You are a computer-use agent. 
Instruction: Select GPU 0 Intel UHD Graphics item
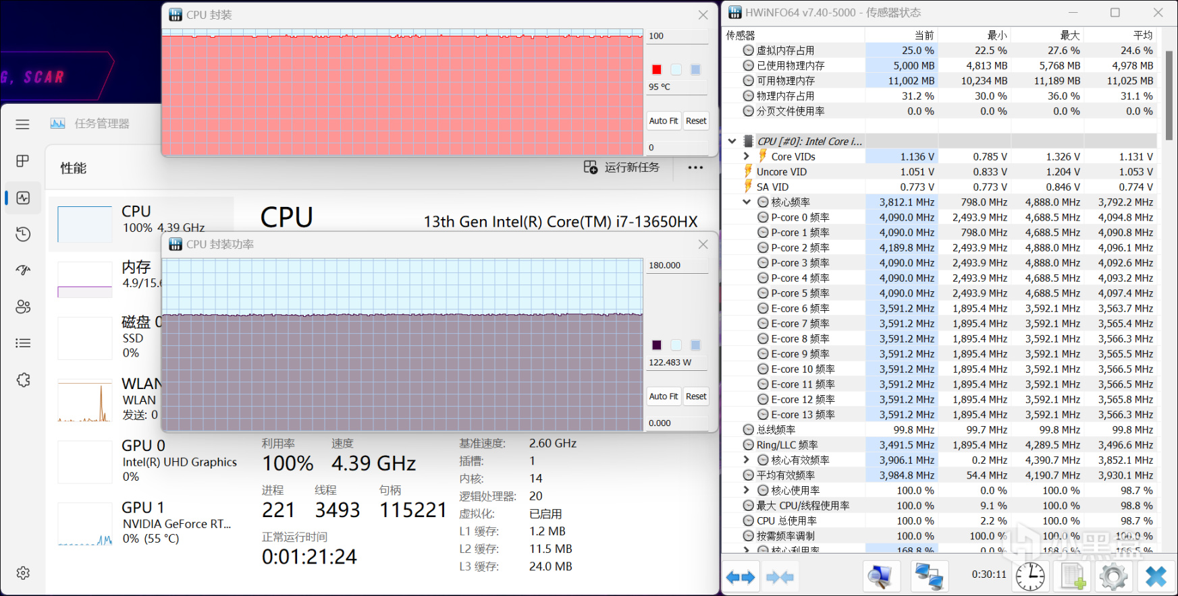pyautogui.click(x=147, y=461)
